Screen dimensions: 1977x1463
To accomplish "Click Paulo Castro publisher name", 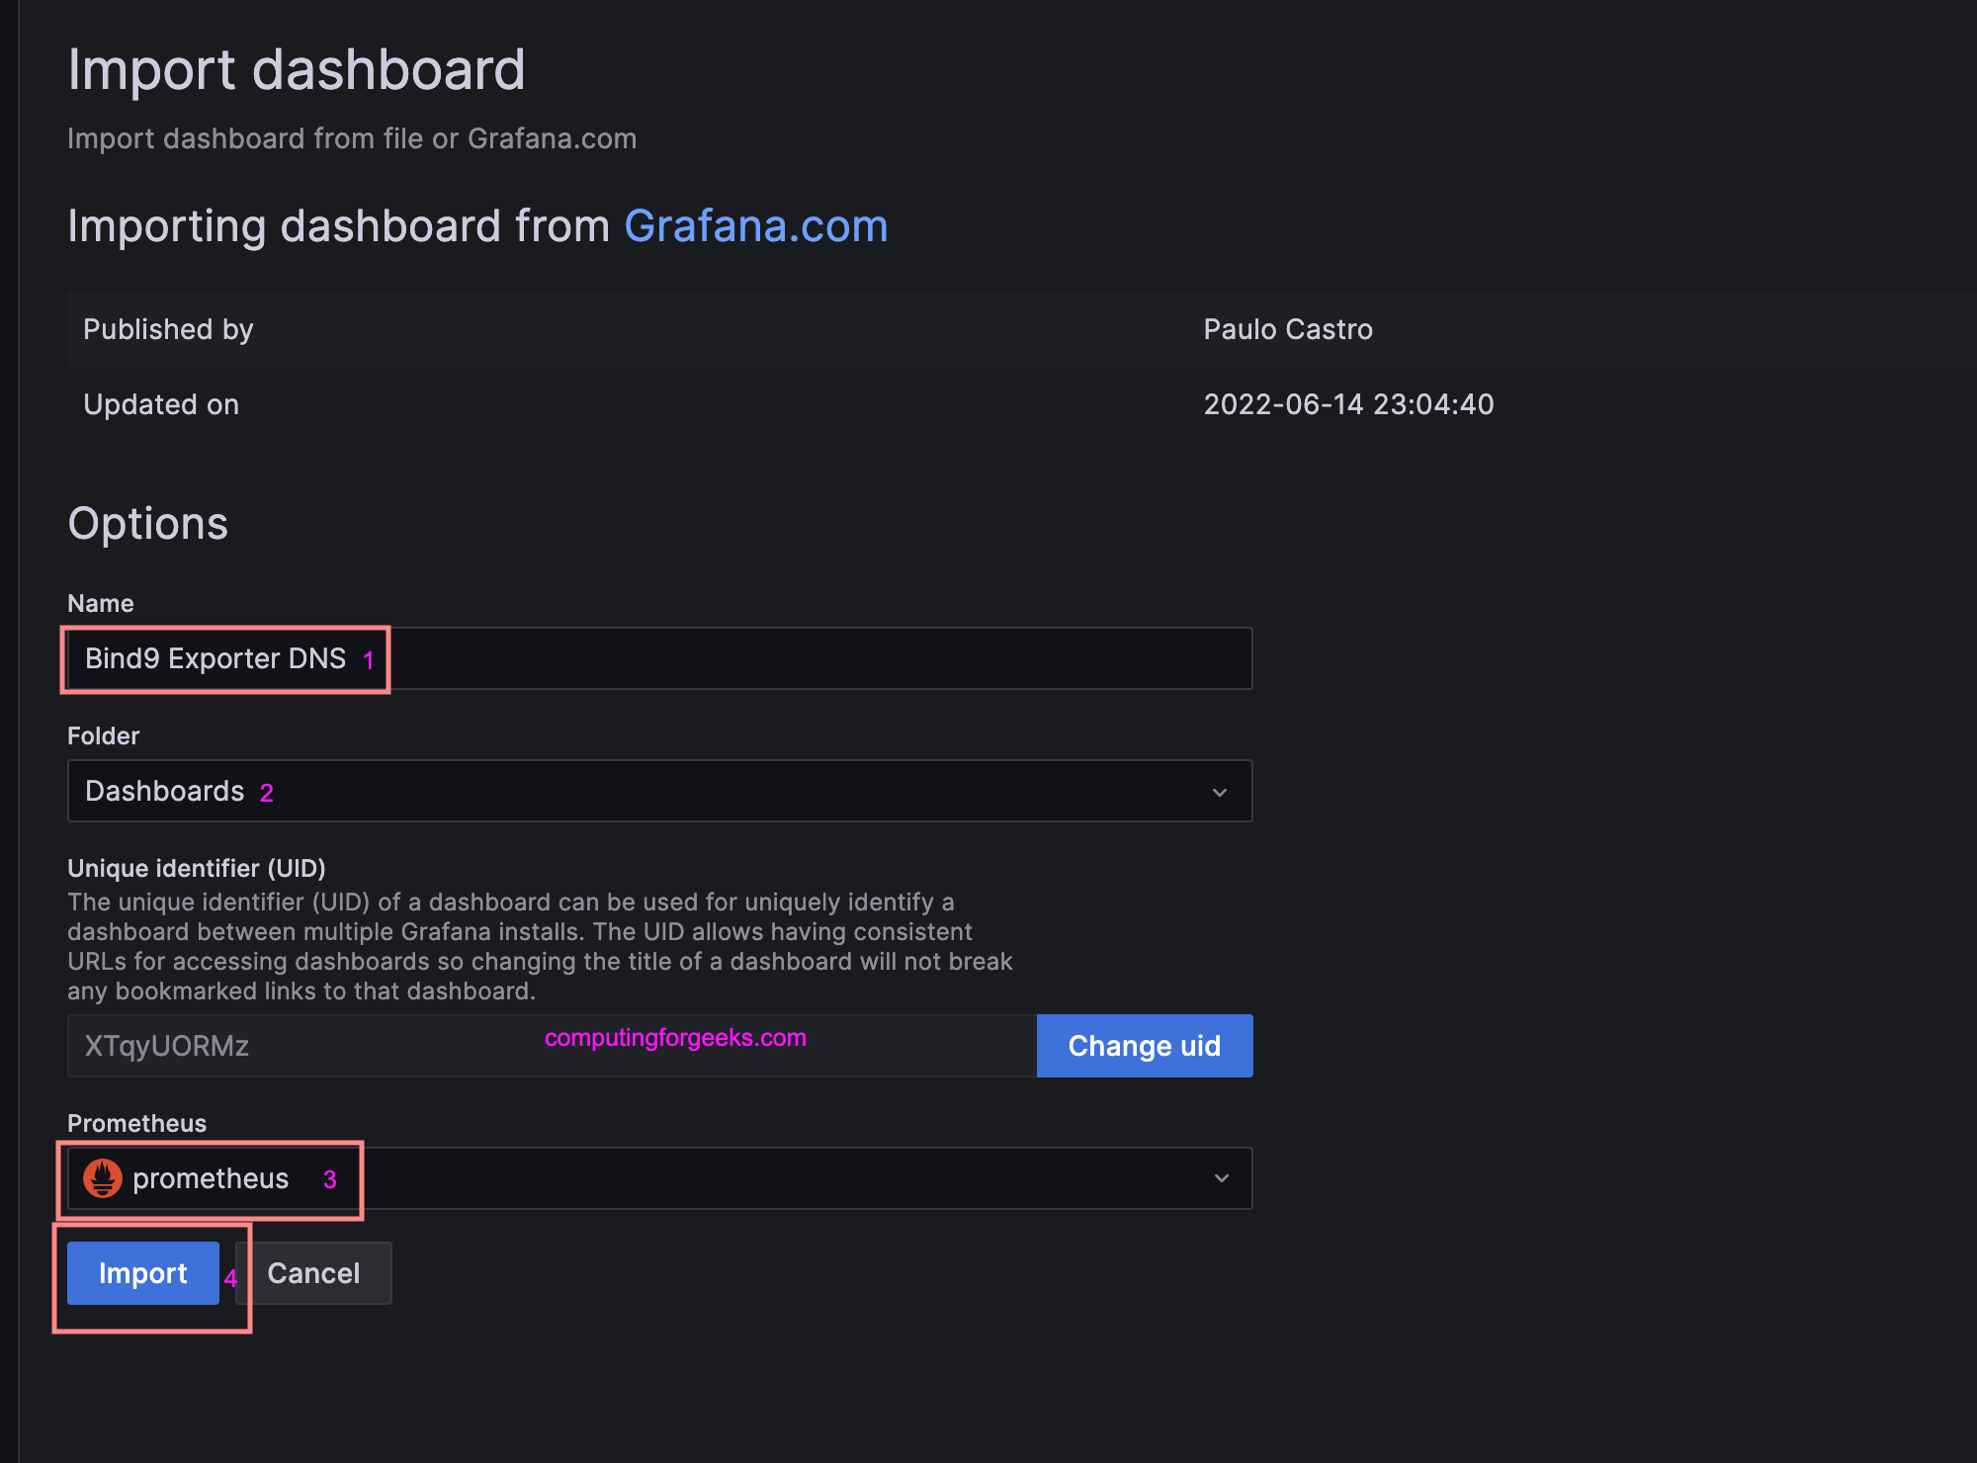I will 1287,329.
